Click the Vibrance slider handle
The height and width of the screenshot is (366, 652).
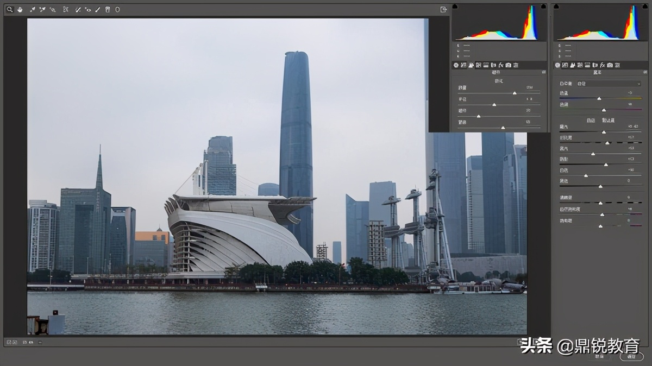(602, 214)
